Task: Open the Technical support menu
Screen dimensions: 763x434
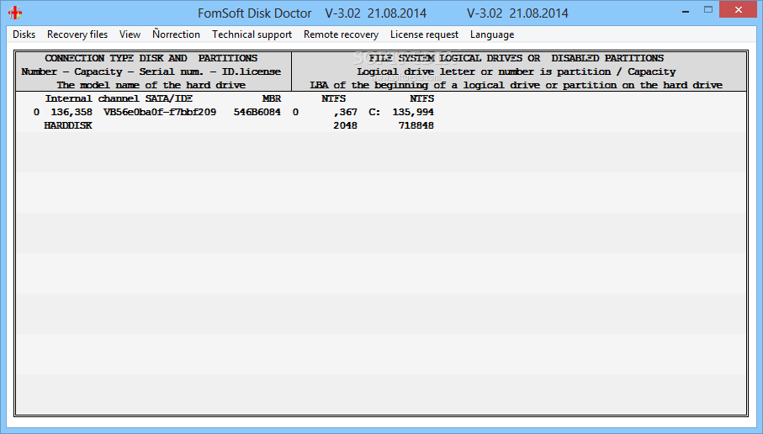Action: [252, 34]
